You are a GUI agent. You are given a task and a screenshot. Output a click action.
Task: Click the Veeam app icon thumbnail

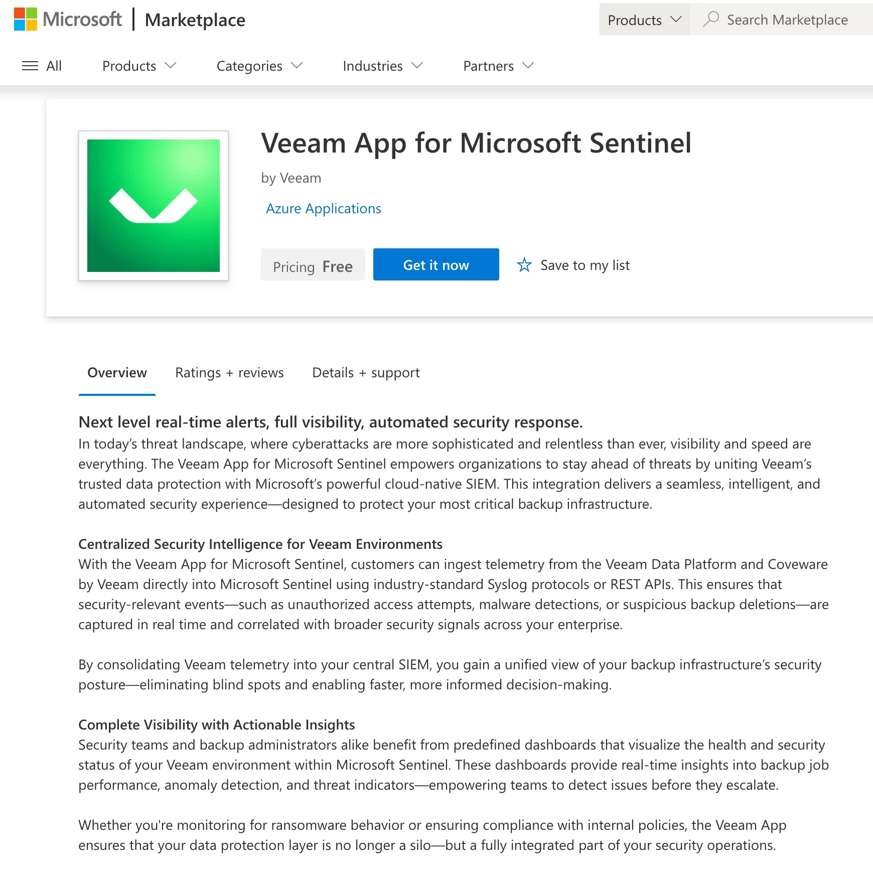(x=154, y=206)
